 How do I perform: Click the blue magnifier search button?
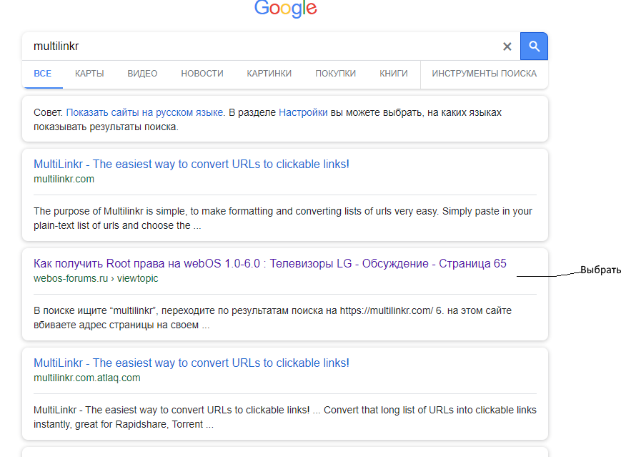point(534,46)
